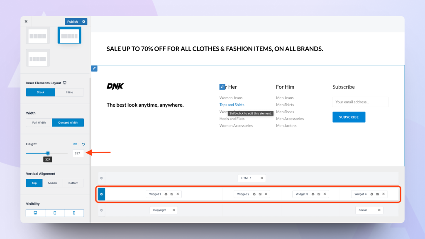The image size is (425, 239).
Task: Open Widget 1 settings gear
Action: coord(166,194)
